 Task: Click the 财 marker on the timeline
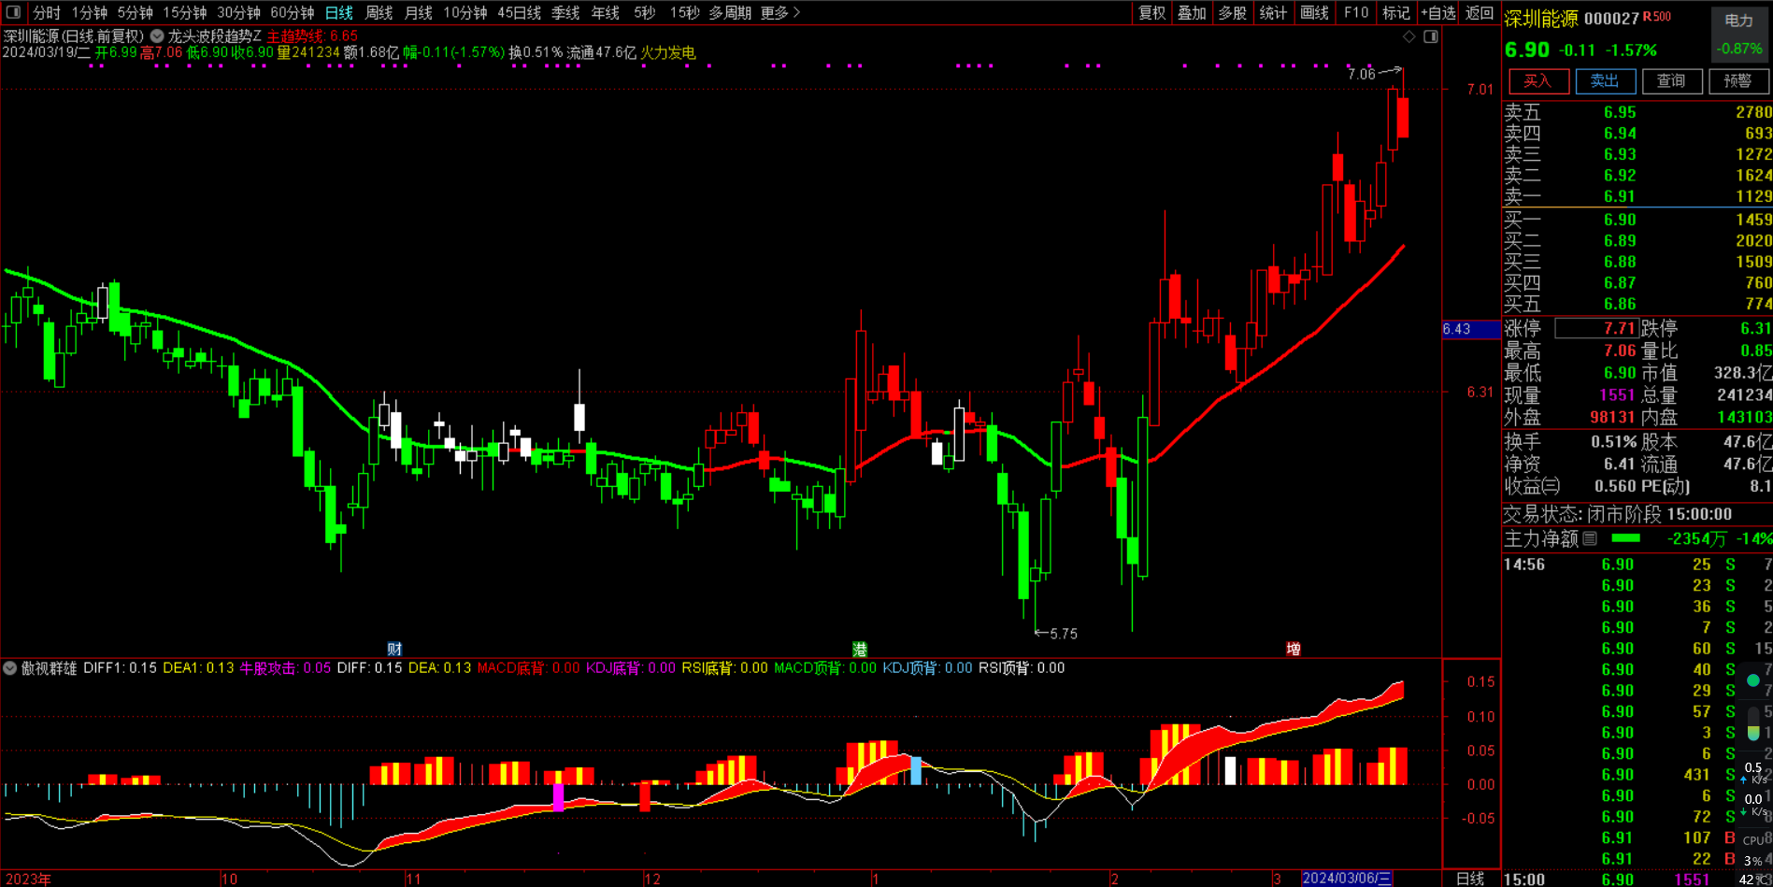coord(394,649)
